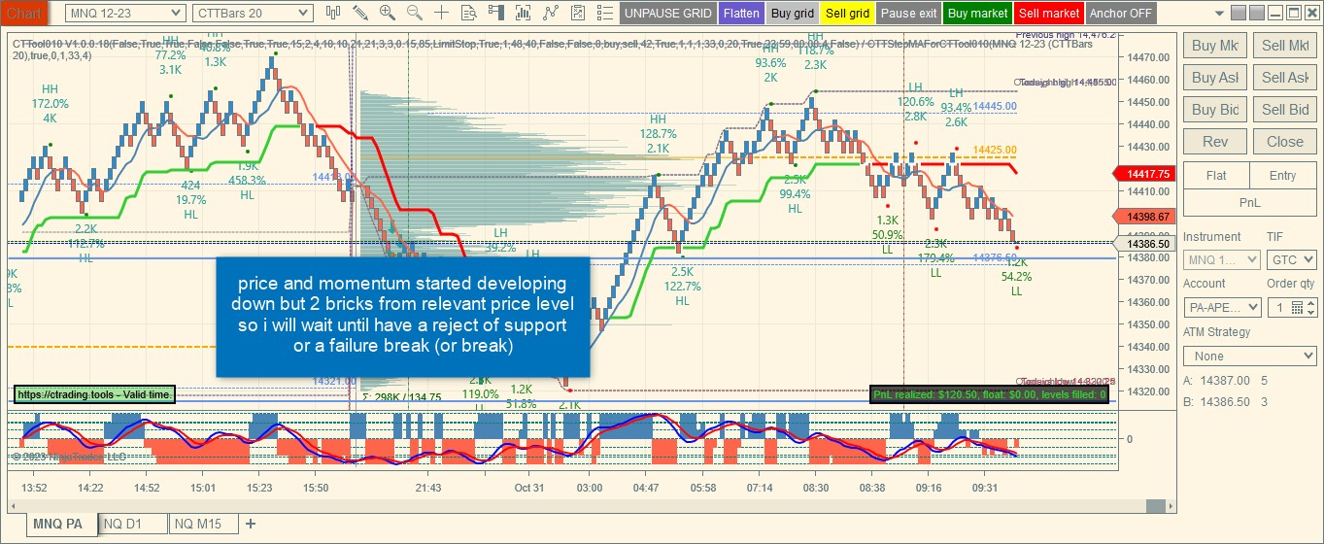Toggle the Anchor OFF button
Viewport: 1324px width, 544px height.
[x=1121, y=14]
